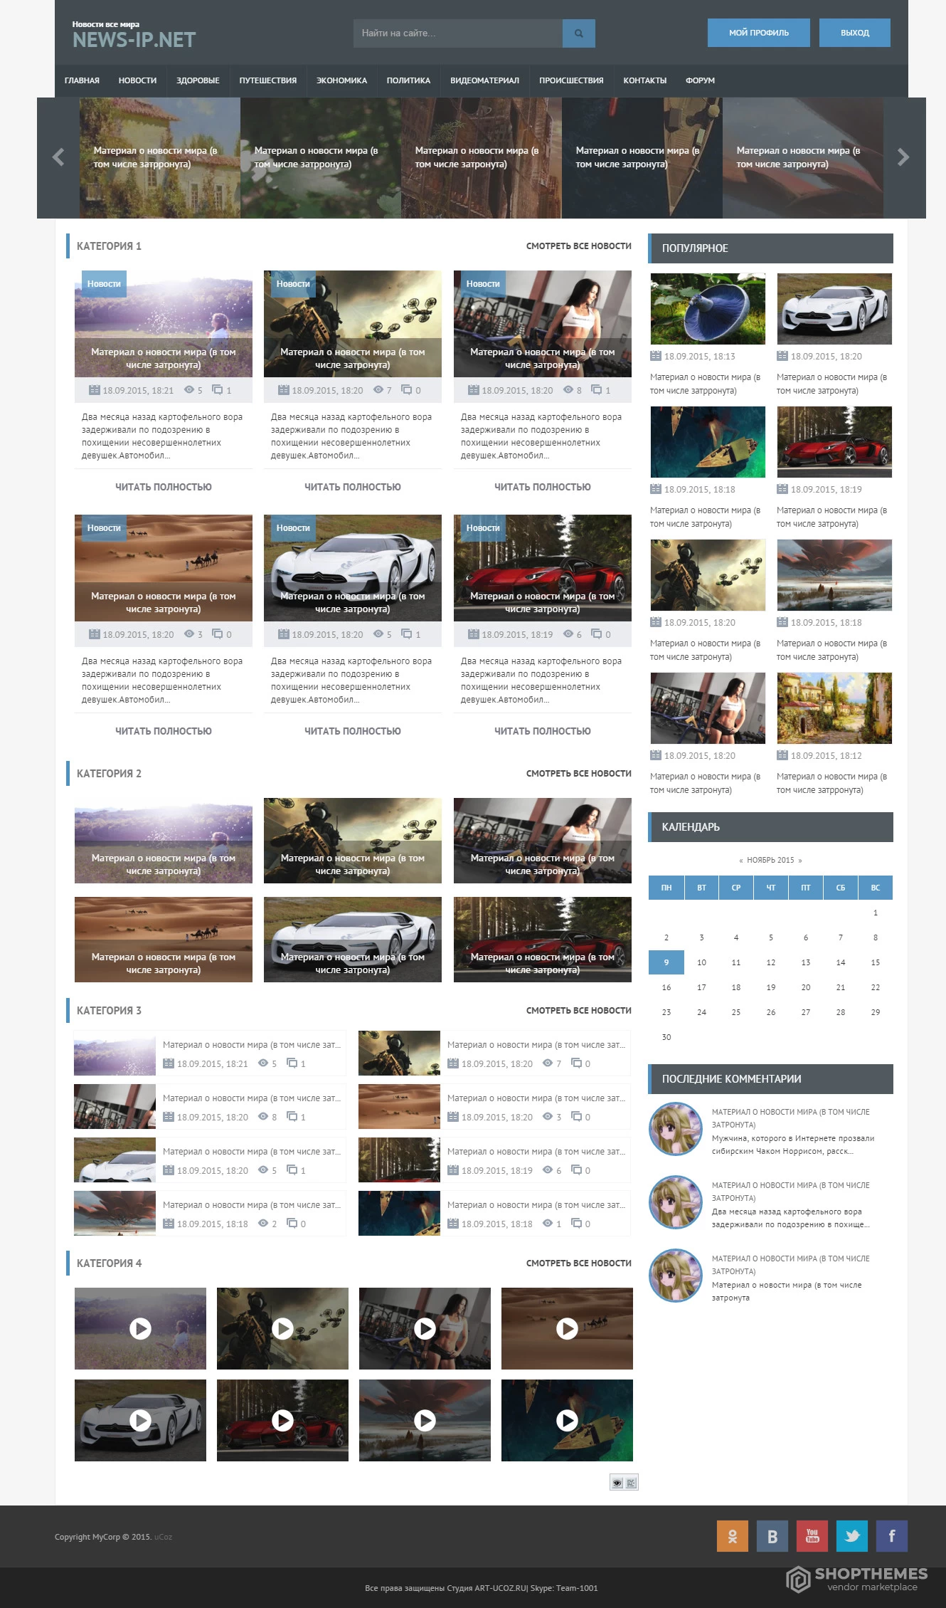Show the next carousel slide with right arrow
The image size is (946, 1608).
pos(903,157)
